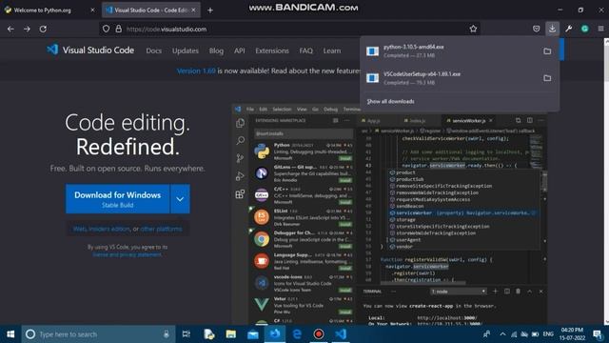Image resolution: width=609 pixels, height=343 pixels.
Task: Open the Updates navigation item
Action: click(186, 50)
